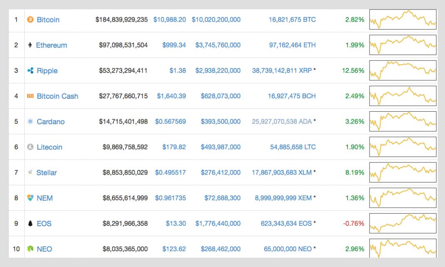Click the Bitcoin Cash orange icon

tap(30, 96)
